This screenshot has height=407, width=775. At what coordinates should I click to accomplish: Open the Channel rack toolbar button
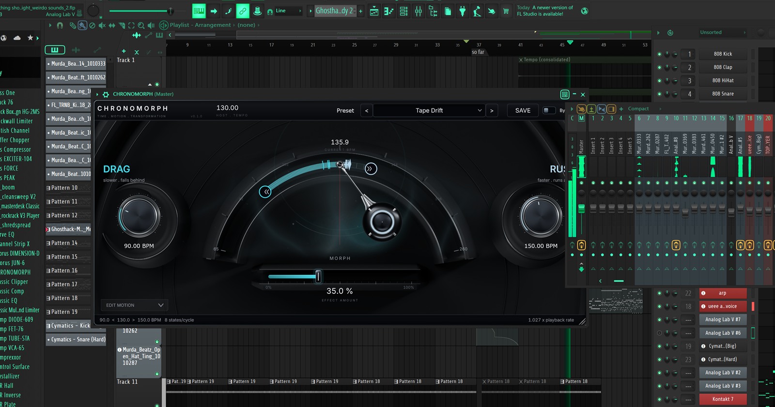pos(403,11)
